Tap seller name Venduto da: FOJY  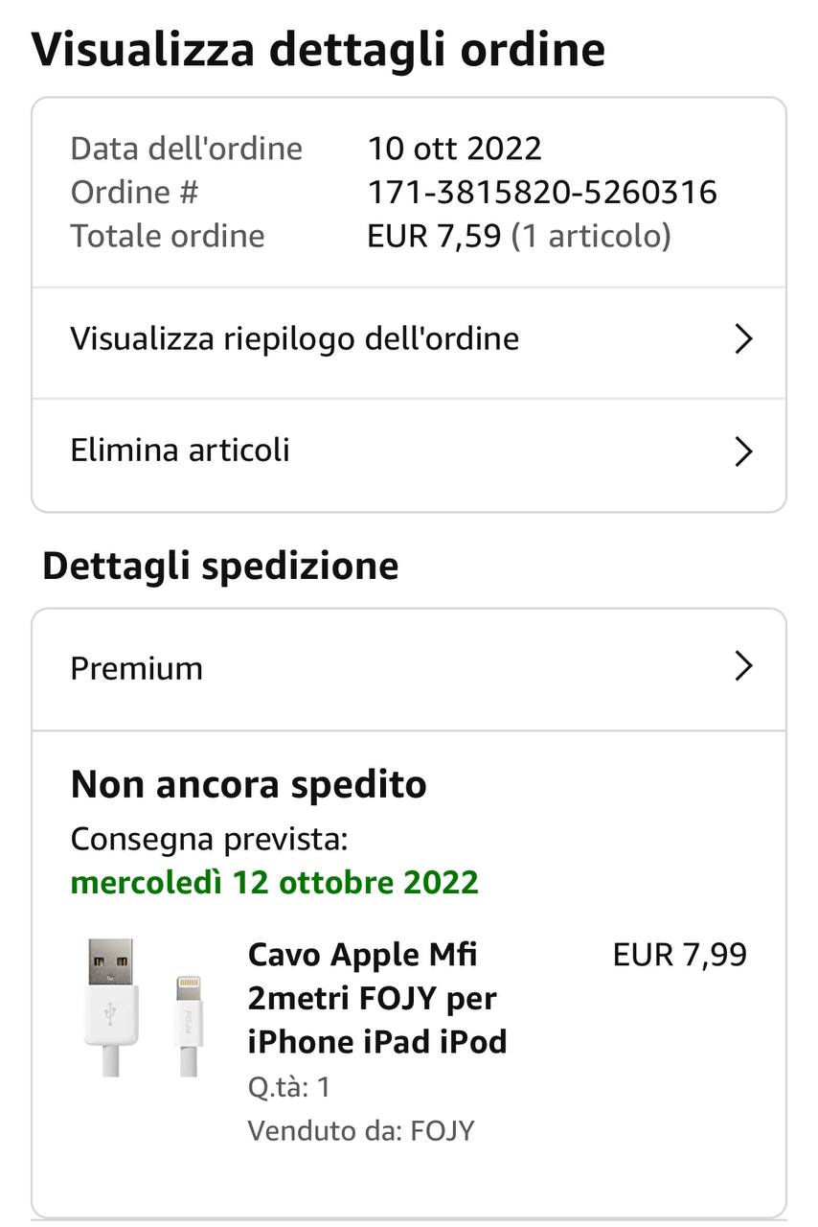click(360, 1131)
